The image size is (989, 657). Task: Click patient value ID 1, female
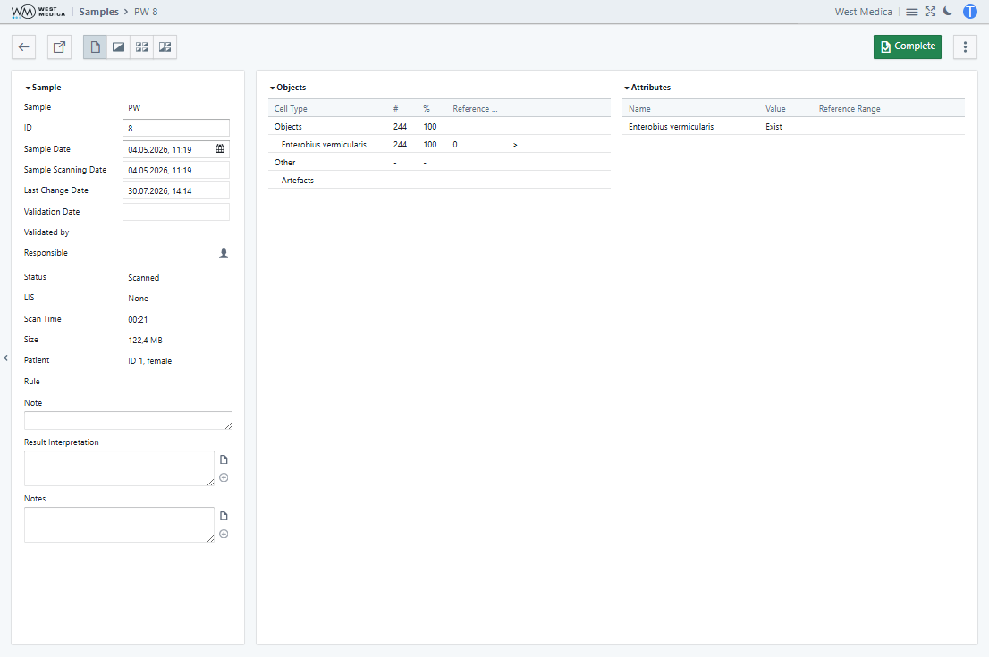(150, 361)
